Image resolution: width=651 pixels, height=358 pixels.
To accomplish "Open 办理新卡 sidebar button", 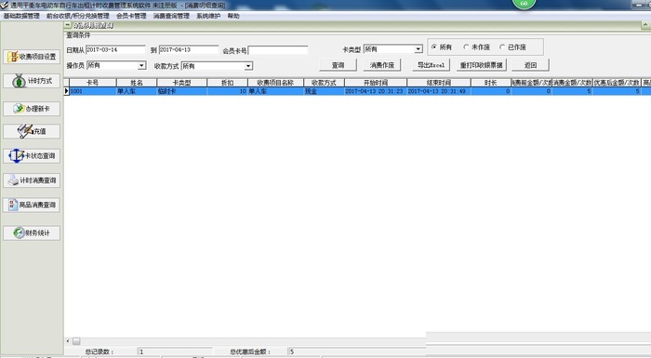I will click(x=32, y=109).
